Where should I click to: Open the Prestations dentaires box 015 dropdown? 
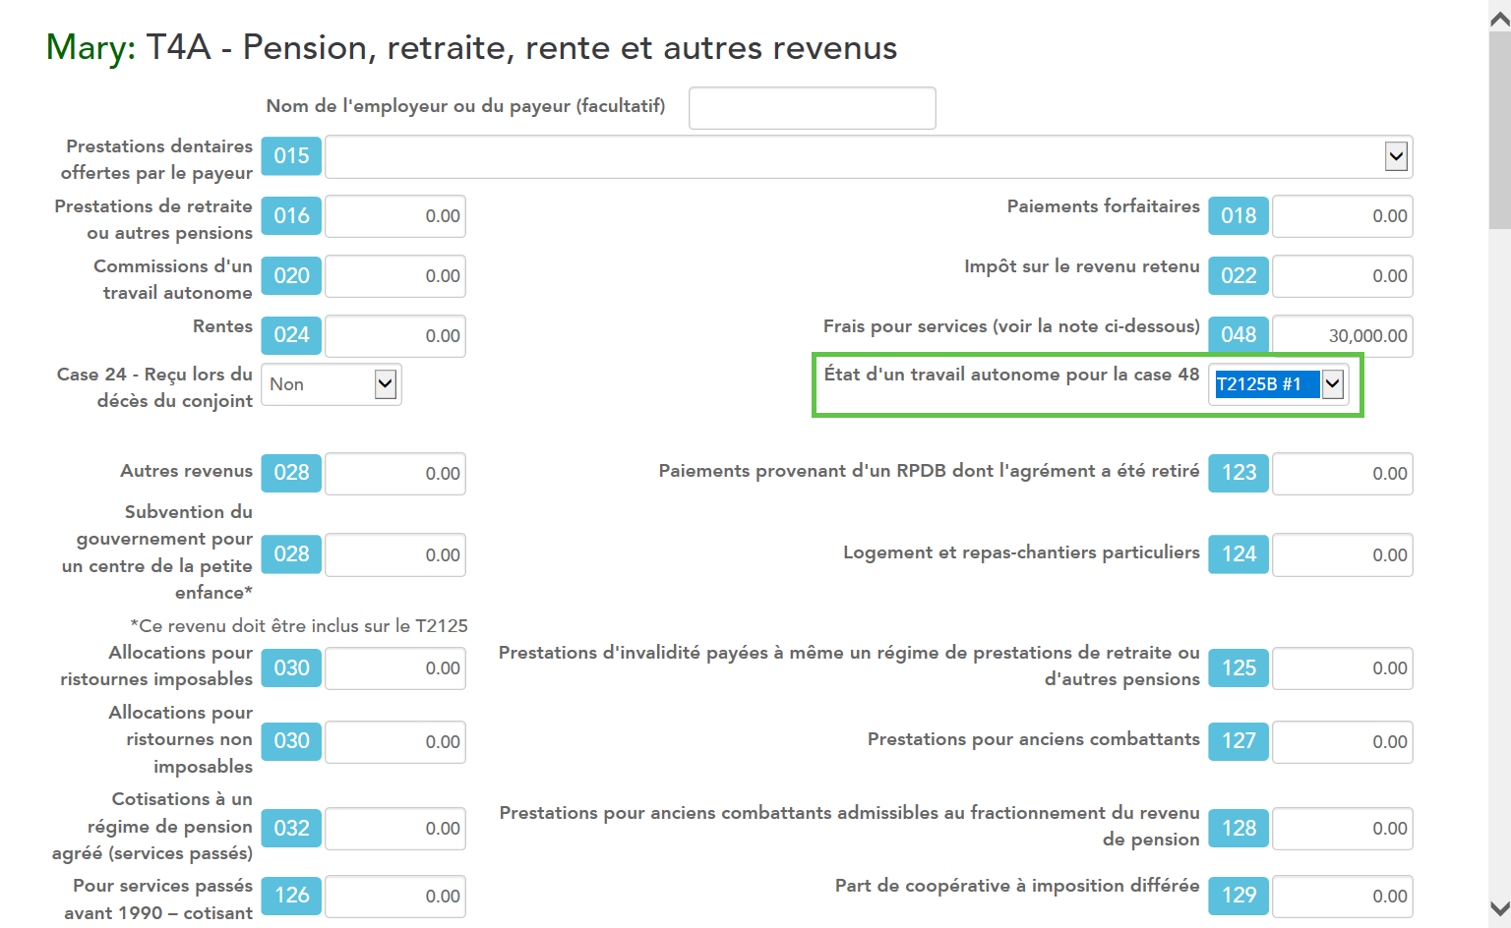1395,156
